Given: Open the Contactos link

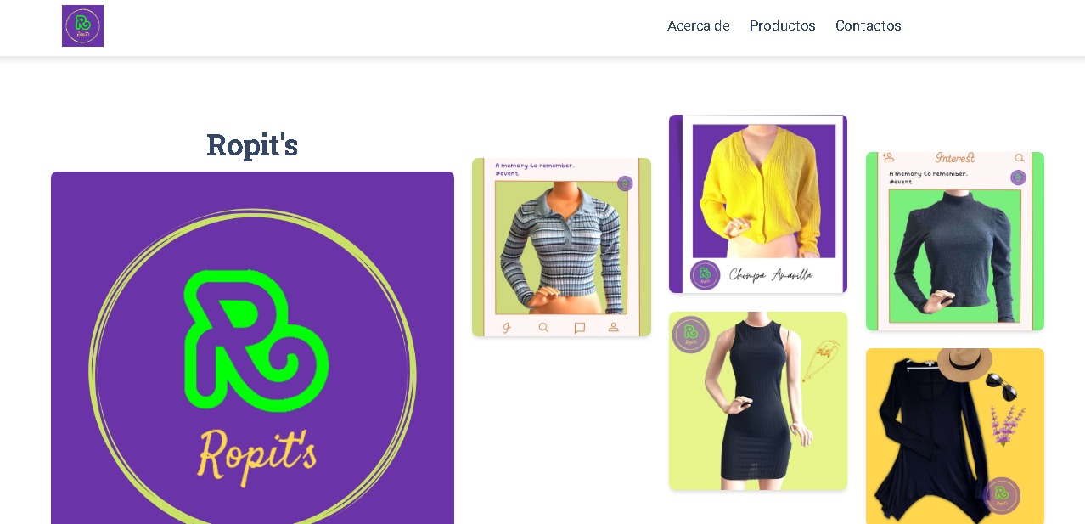Looking at the screenshot, I should [868, 25].
